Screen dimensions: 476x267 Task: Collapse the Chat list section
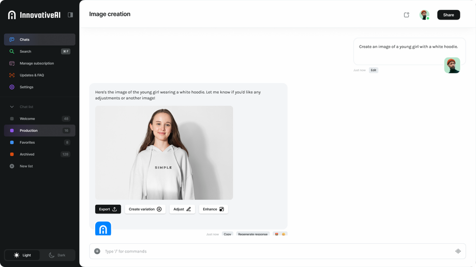[12, 107]
